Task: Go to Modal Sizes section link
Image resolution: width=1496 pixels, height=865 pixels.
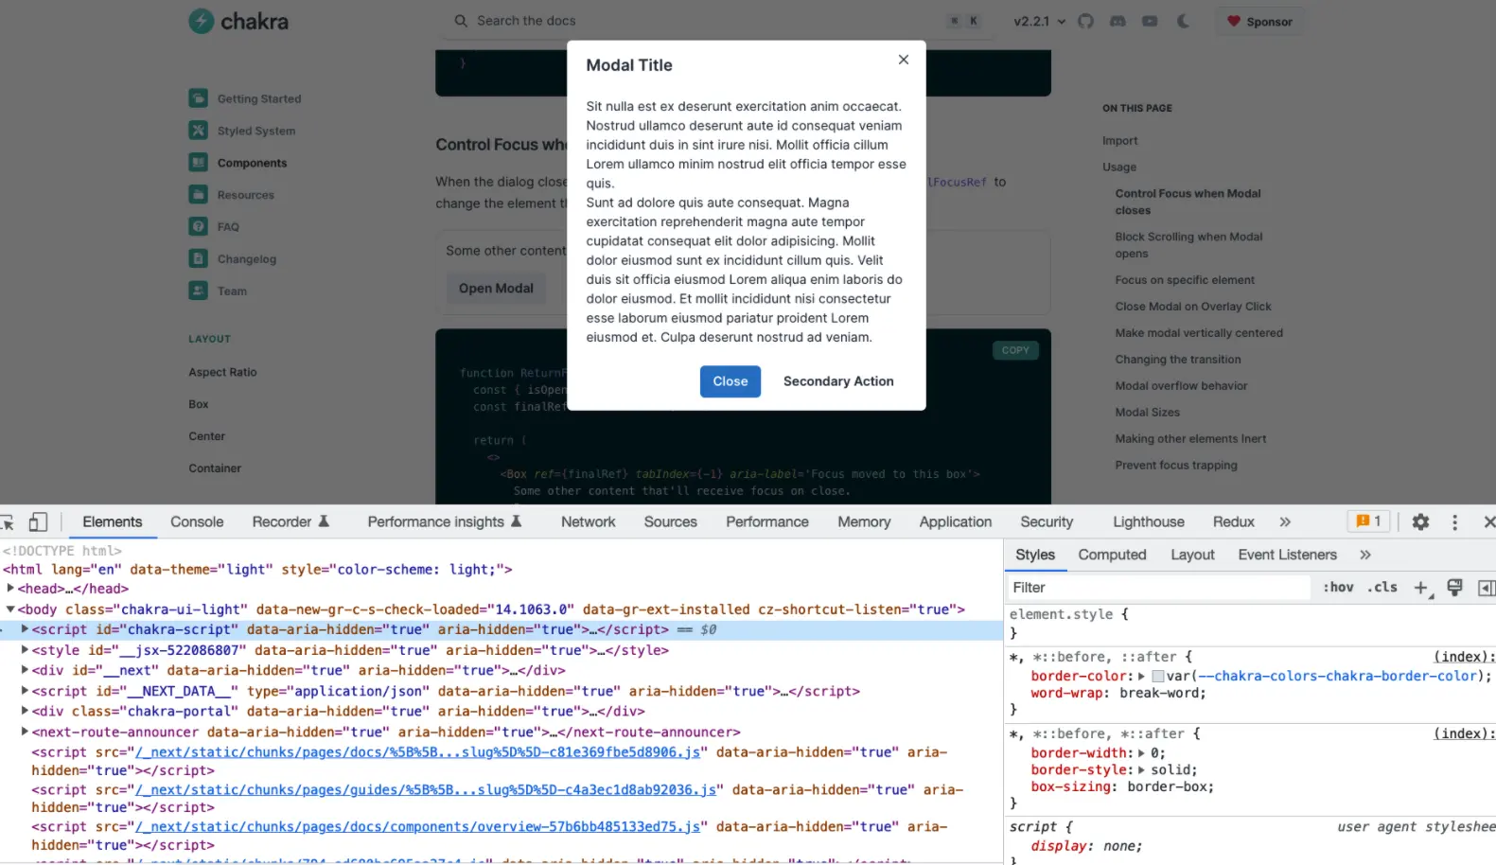Action: pyautogui.click(x=1147, y=412)
